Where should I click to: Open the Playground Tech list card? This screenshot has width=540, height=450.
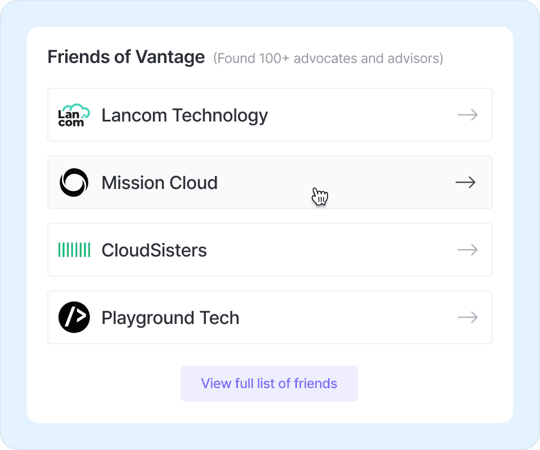pos(349,317)
